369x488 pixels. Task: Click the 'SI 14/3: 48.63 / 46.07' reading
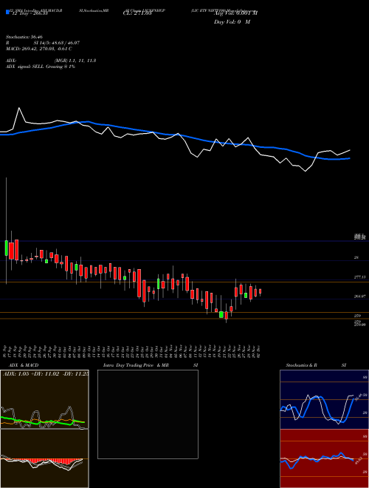tap(56, 43)
